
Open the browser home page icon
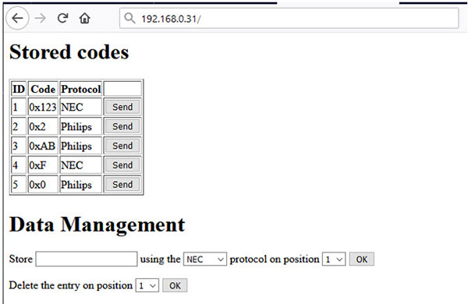tap(84, 19)
